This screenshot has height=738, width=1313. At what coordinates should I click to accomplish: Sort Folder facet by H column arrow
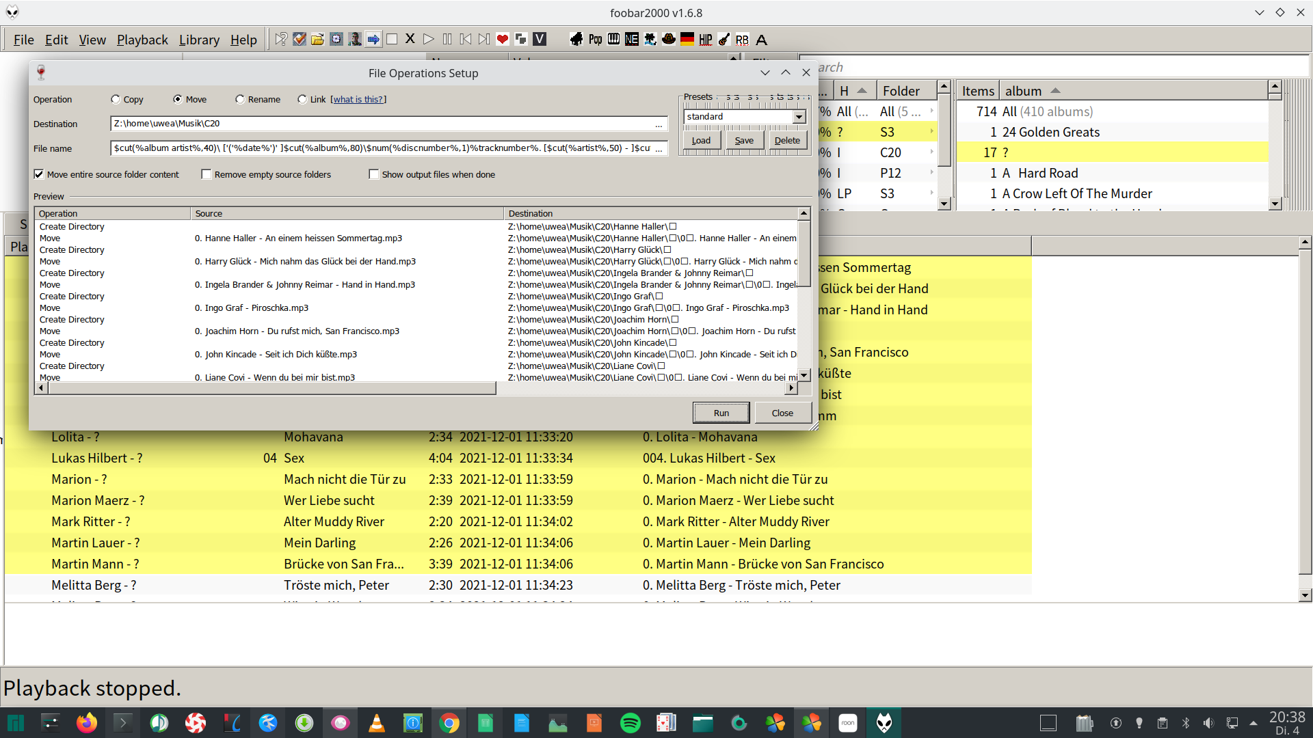[862, 90]
